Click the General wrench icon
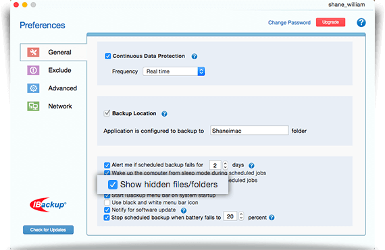This screenshot has width=385, height=250. click(x=33, y=52)
